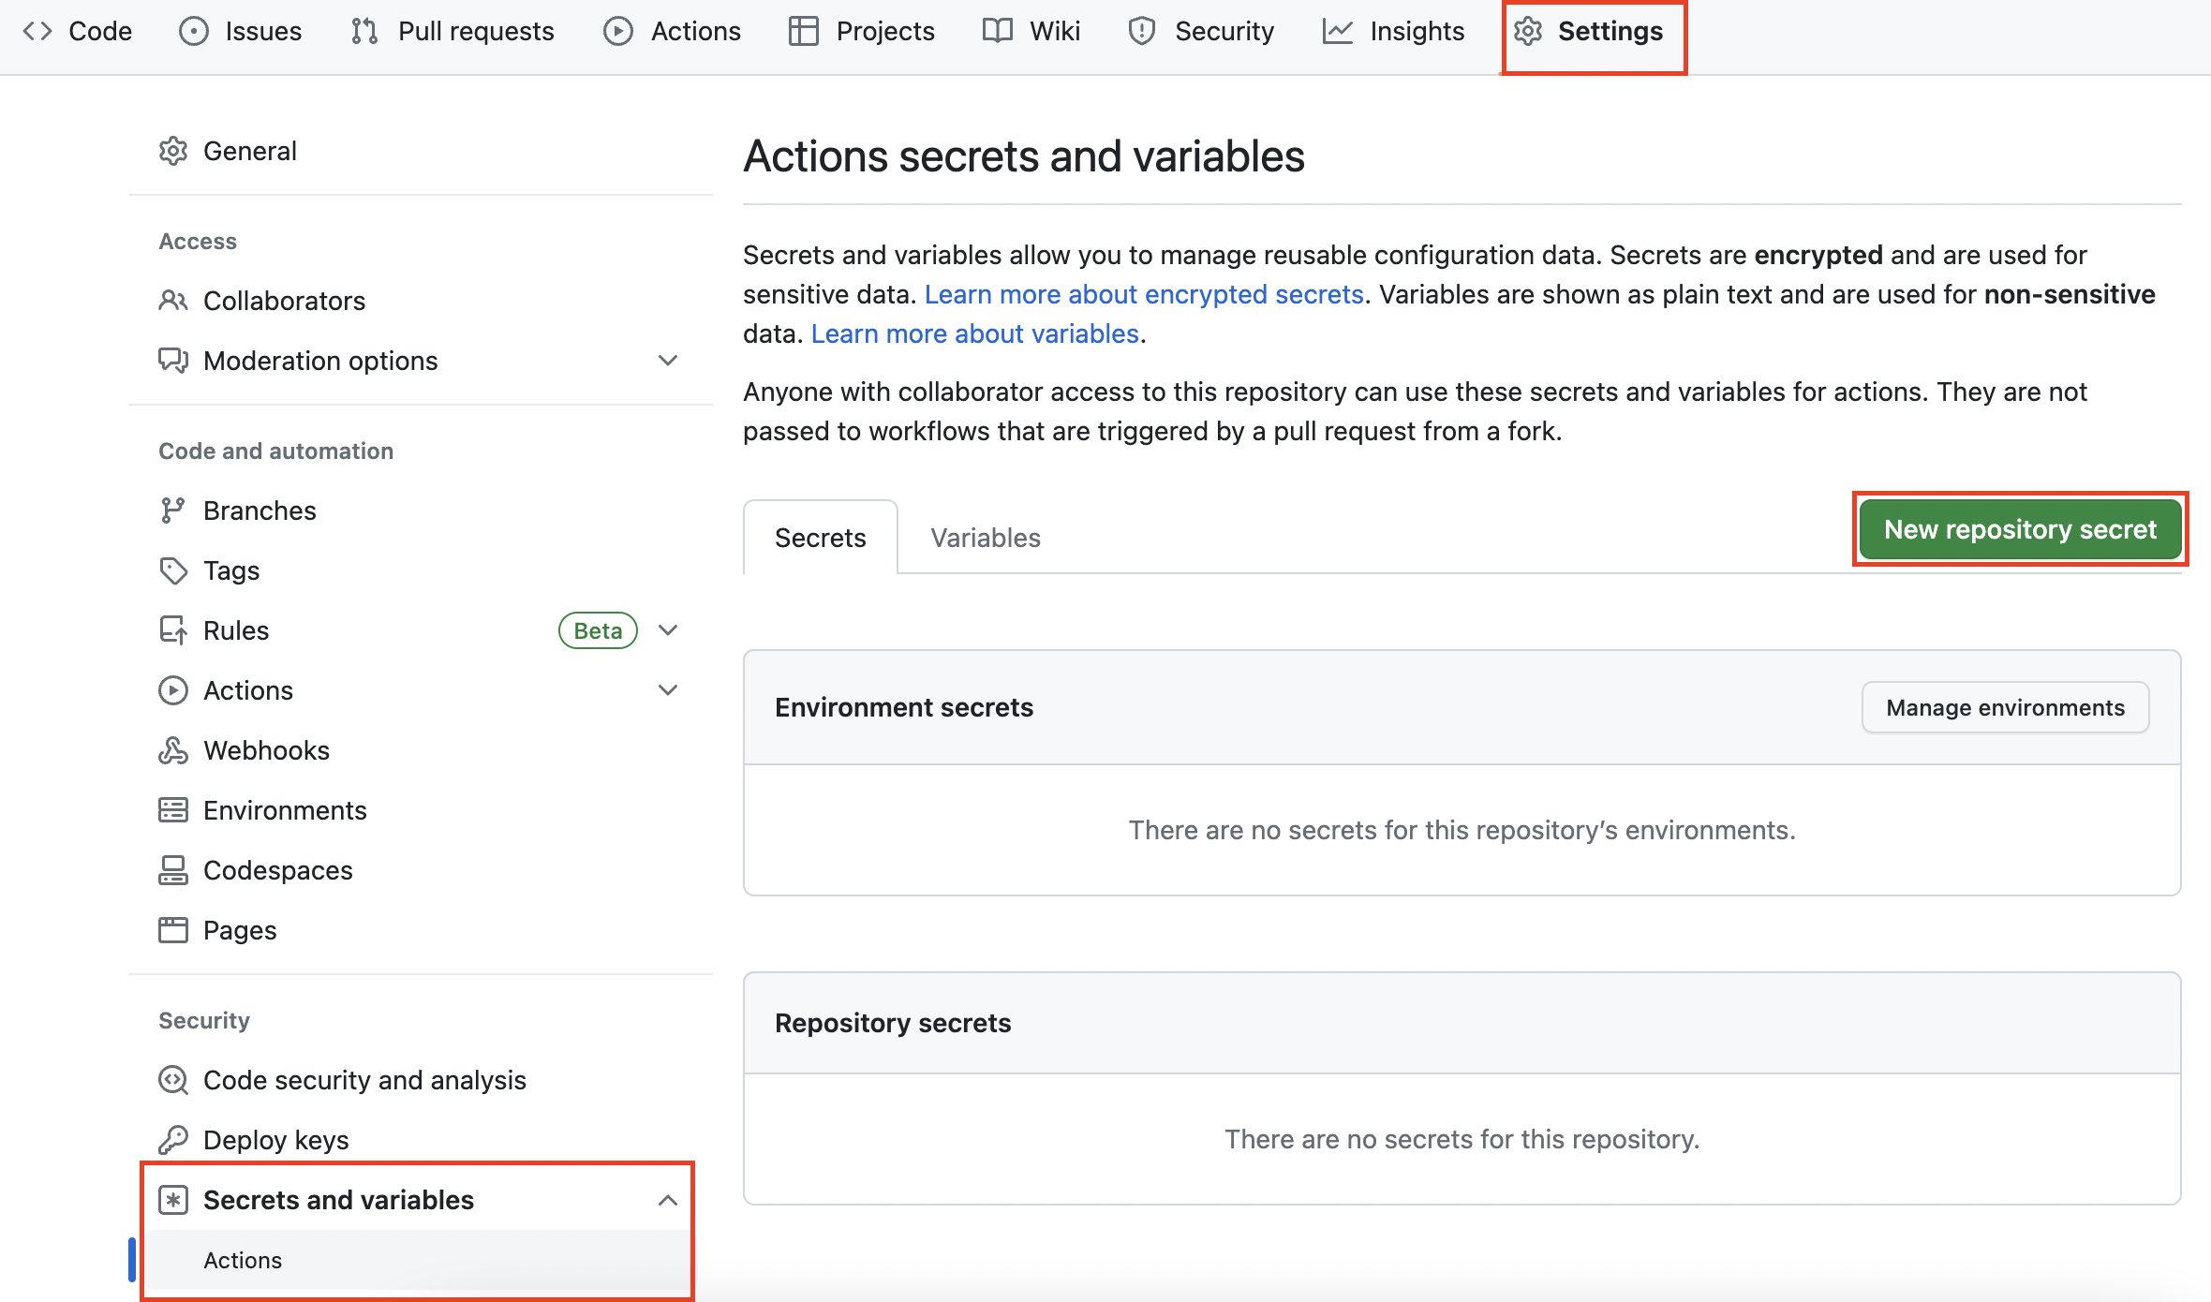Screen dimensions: 2211x1302
Task: Open Learn more about encrypted secrets link
Action: 1144,294
